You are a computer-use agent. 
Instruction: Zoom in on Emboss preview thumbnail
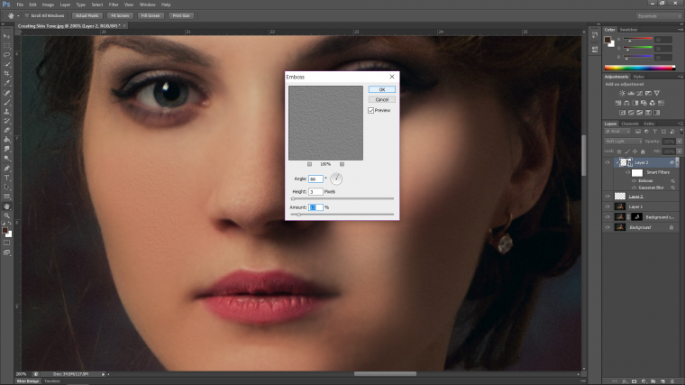pyautogui.click(x=342, y=164)
